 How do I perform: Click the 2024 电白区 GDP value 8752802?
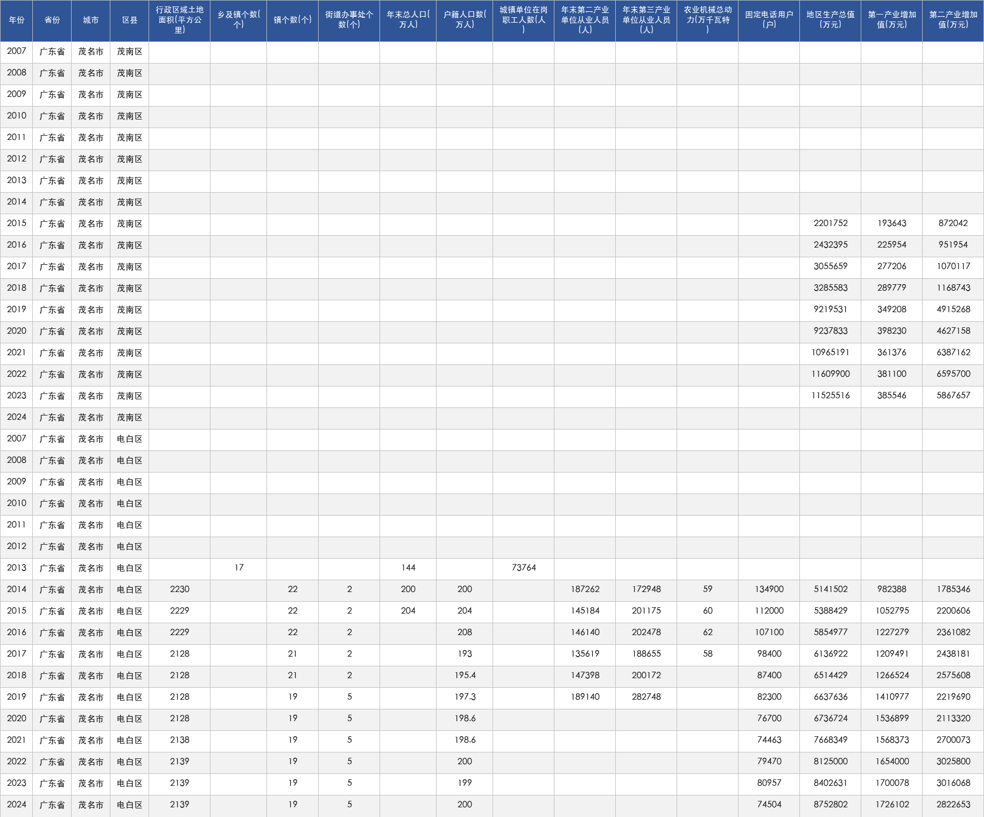[830, 805]
